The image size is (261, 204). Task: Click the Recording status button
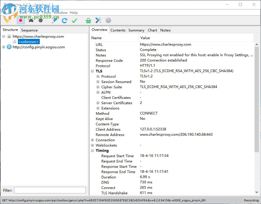[251, 200]
